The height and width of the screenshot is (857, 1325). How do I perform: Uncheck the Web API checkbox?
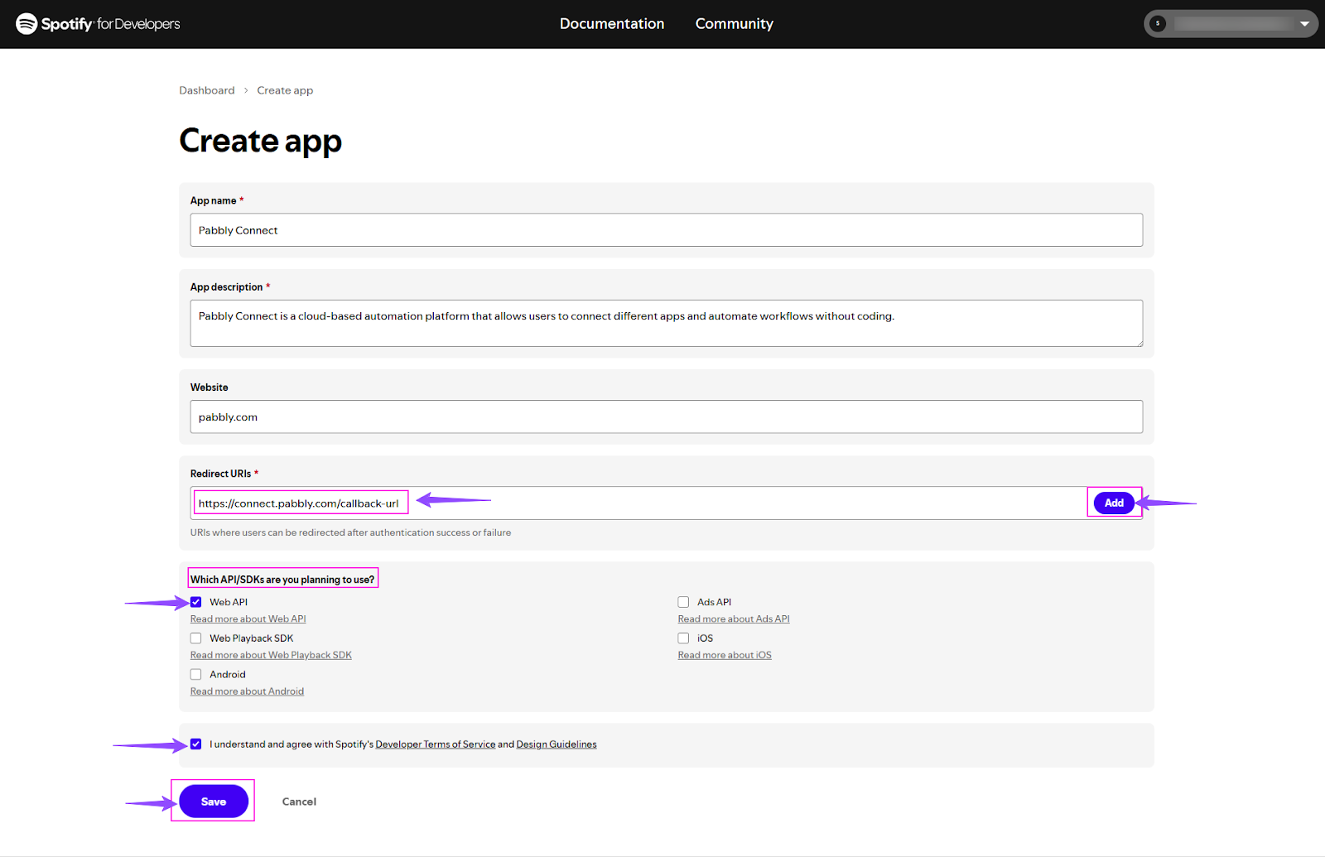tap(196, 602)
